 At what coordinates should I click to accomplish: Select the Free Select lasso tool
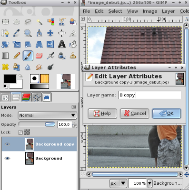click(28, 22)
